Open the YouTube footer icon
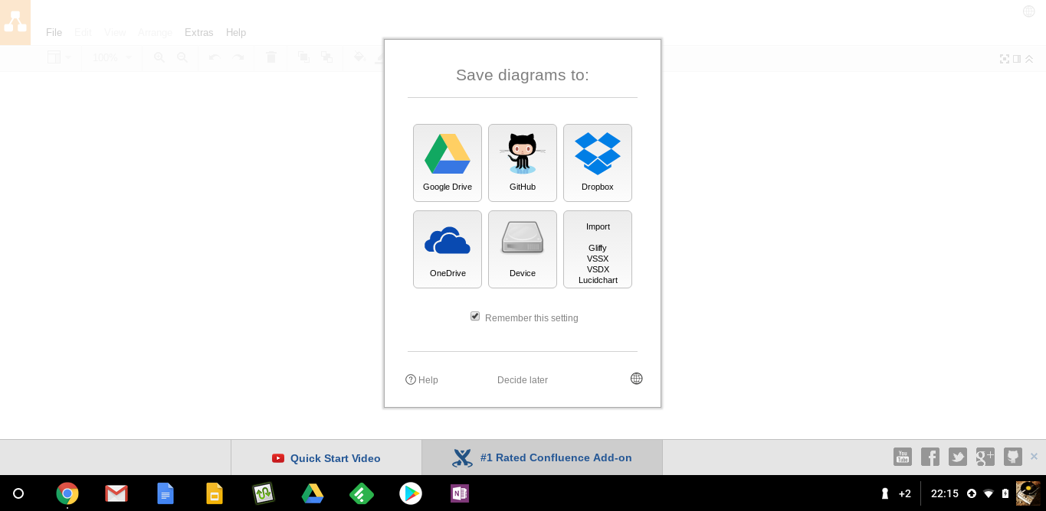Viewport: 1046px width, 511px height. pos(903,457)
